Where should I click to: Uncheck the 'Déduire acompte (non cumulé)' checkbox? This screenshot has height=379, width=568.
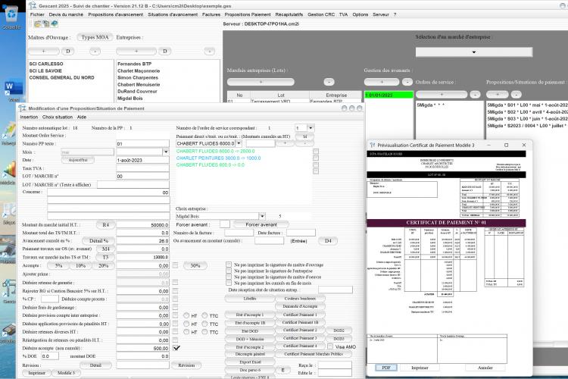pos(176,348)
